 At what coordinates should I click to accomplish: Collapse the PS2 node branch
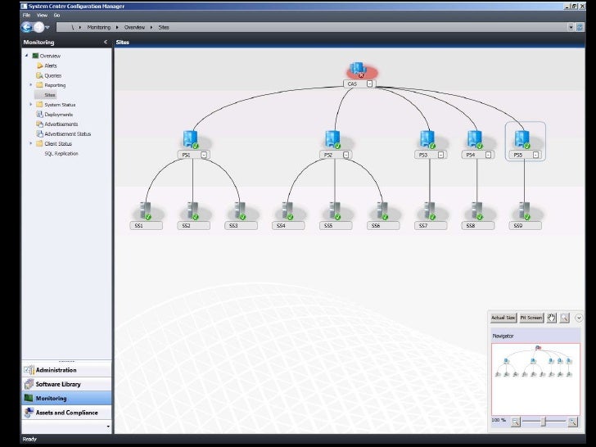(x=346, y=154)
